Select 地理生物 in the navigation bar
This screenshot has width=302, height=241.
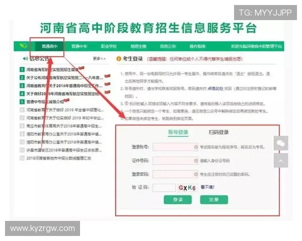coord(138,46)
